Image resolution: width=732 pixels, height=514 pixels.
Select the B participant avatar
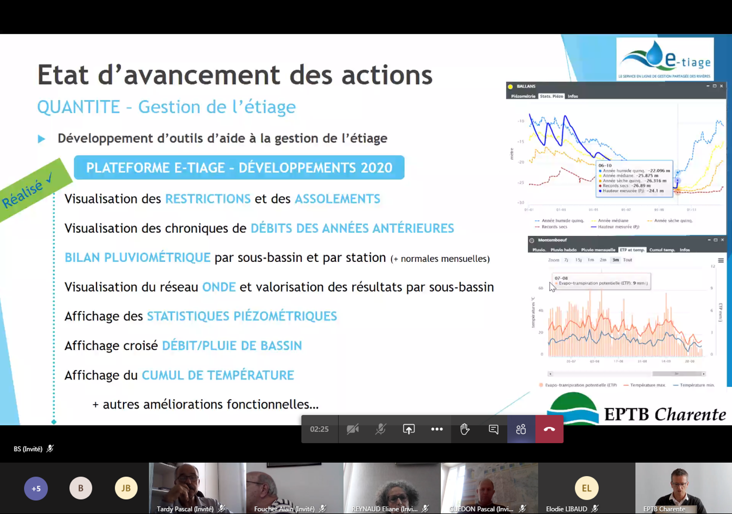[x=81, y=488]
